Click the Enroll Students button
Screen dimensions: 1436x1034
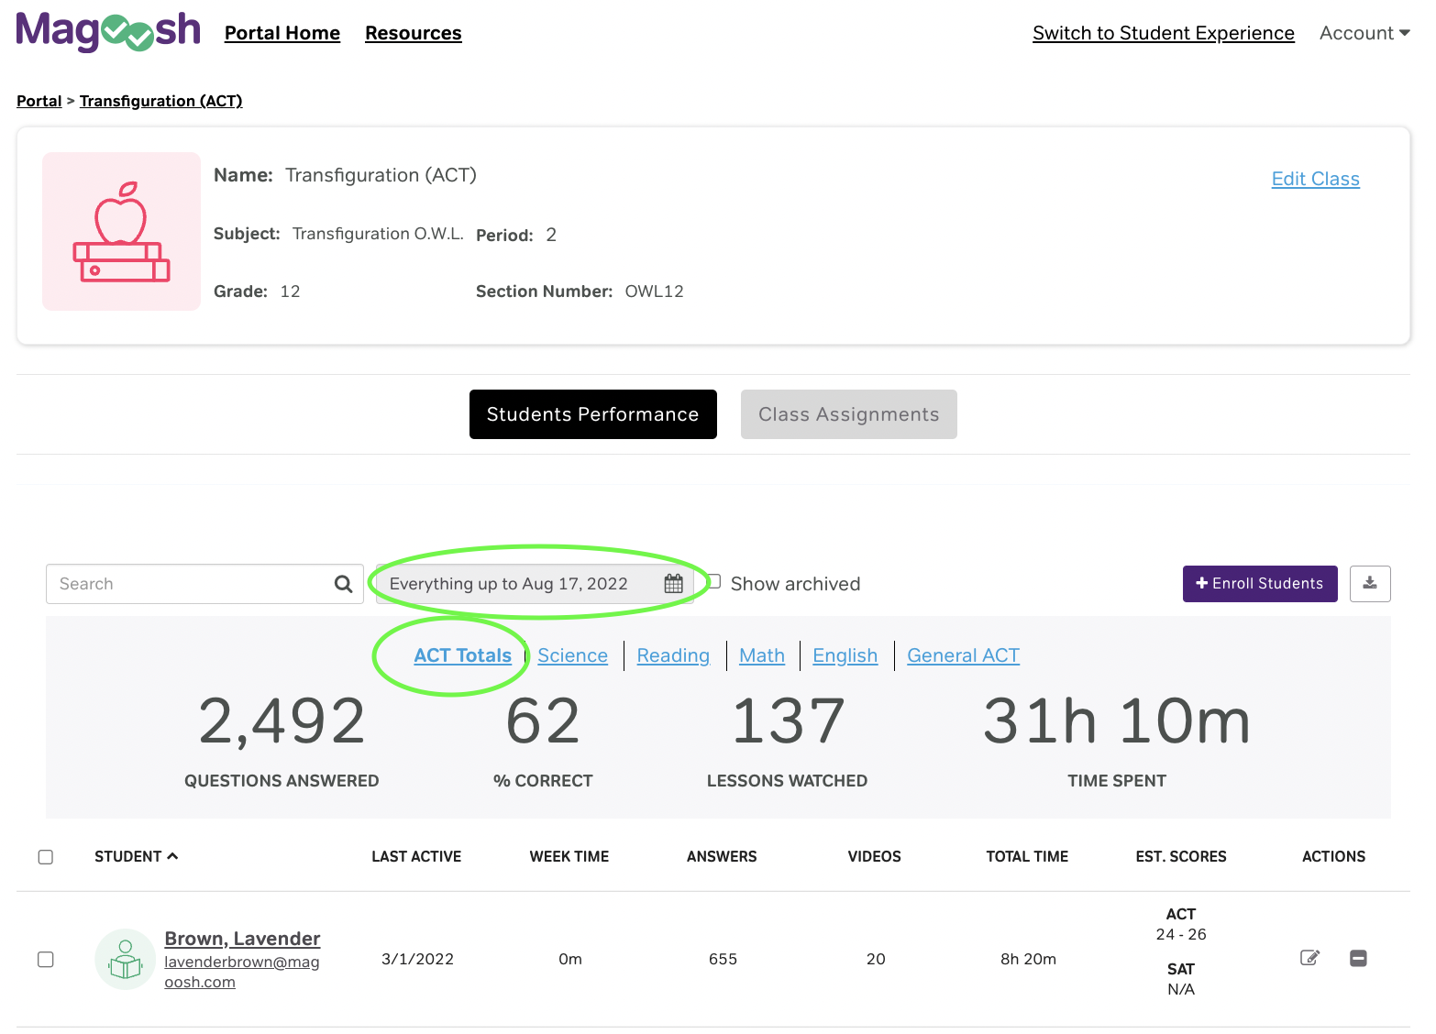[1260, 584]
